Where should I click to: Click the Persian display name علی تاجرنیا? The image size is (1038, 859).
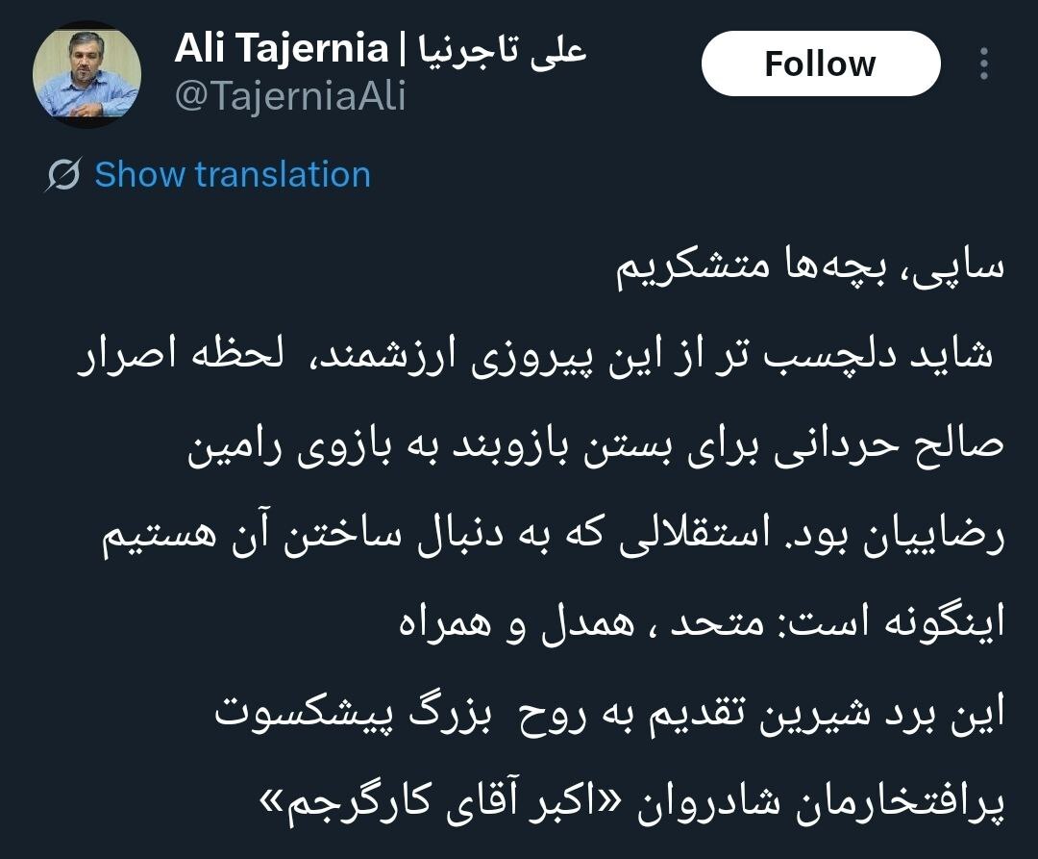coord(505,48)
